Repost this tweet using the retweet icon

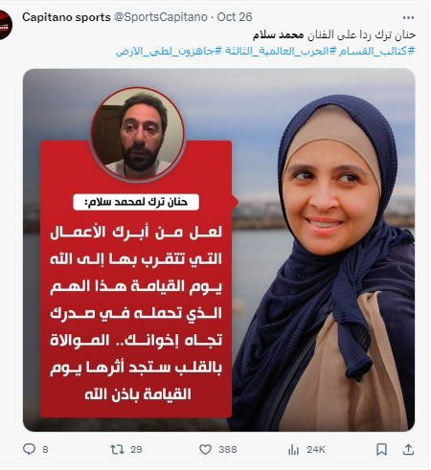pos(117,449)
